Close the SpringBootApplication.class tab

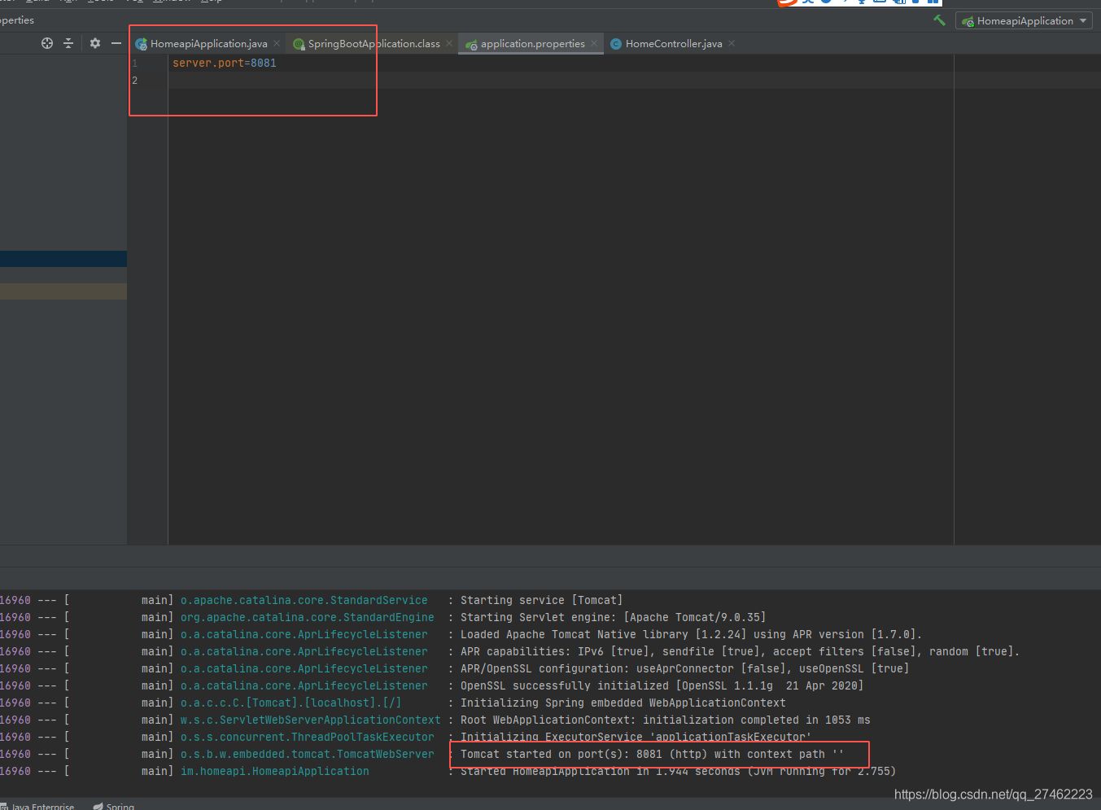point(449,43)
